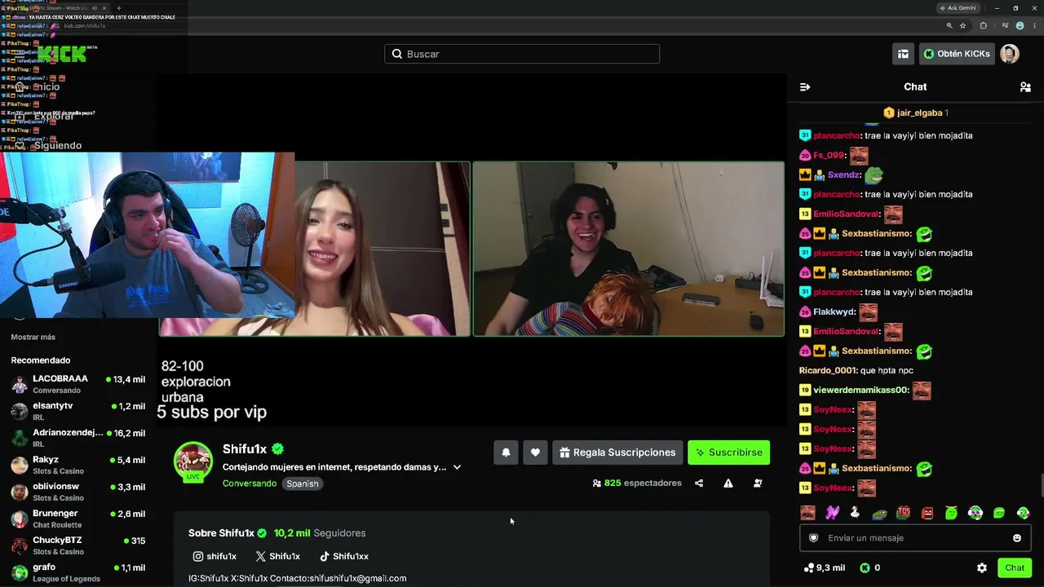Viewport: 1044px width, 587px height.
Task: Open the Conversando category link
Action: point(250,483)
